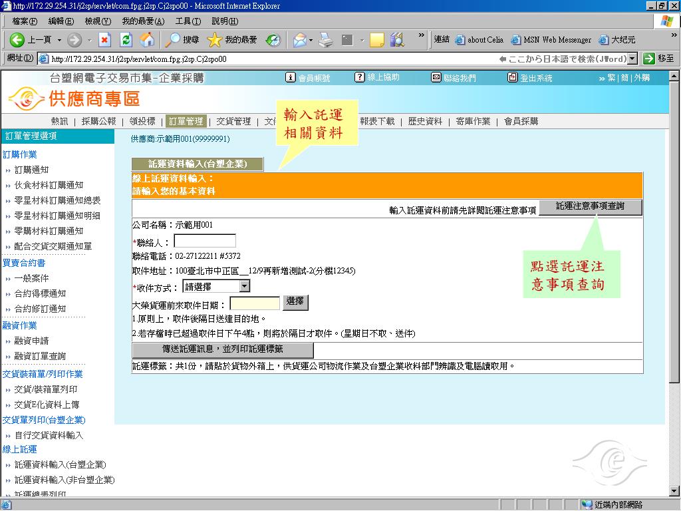Open the Mail envelope icon

click(x=299, y=40)
